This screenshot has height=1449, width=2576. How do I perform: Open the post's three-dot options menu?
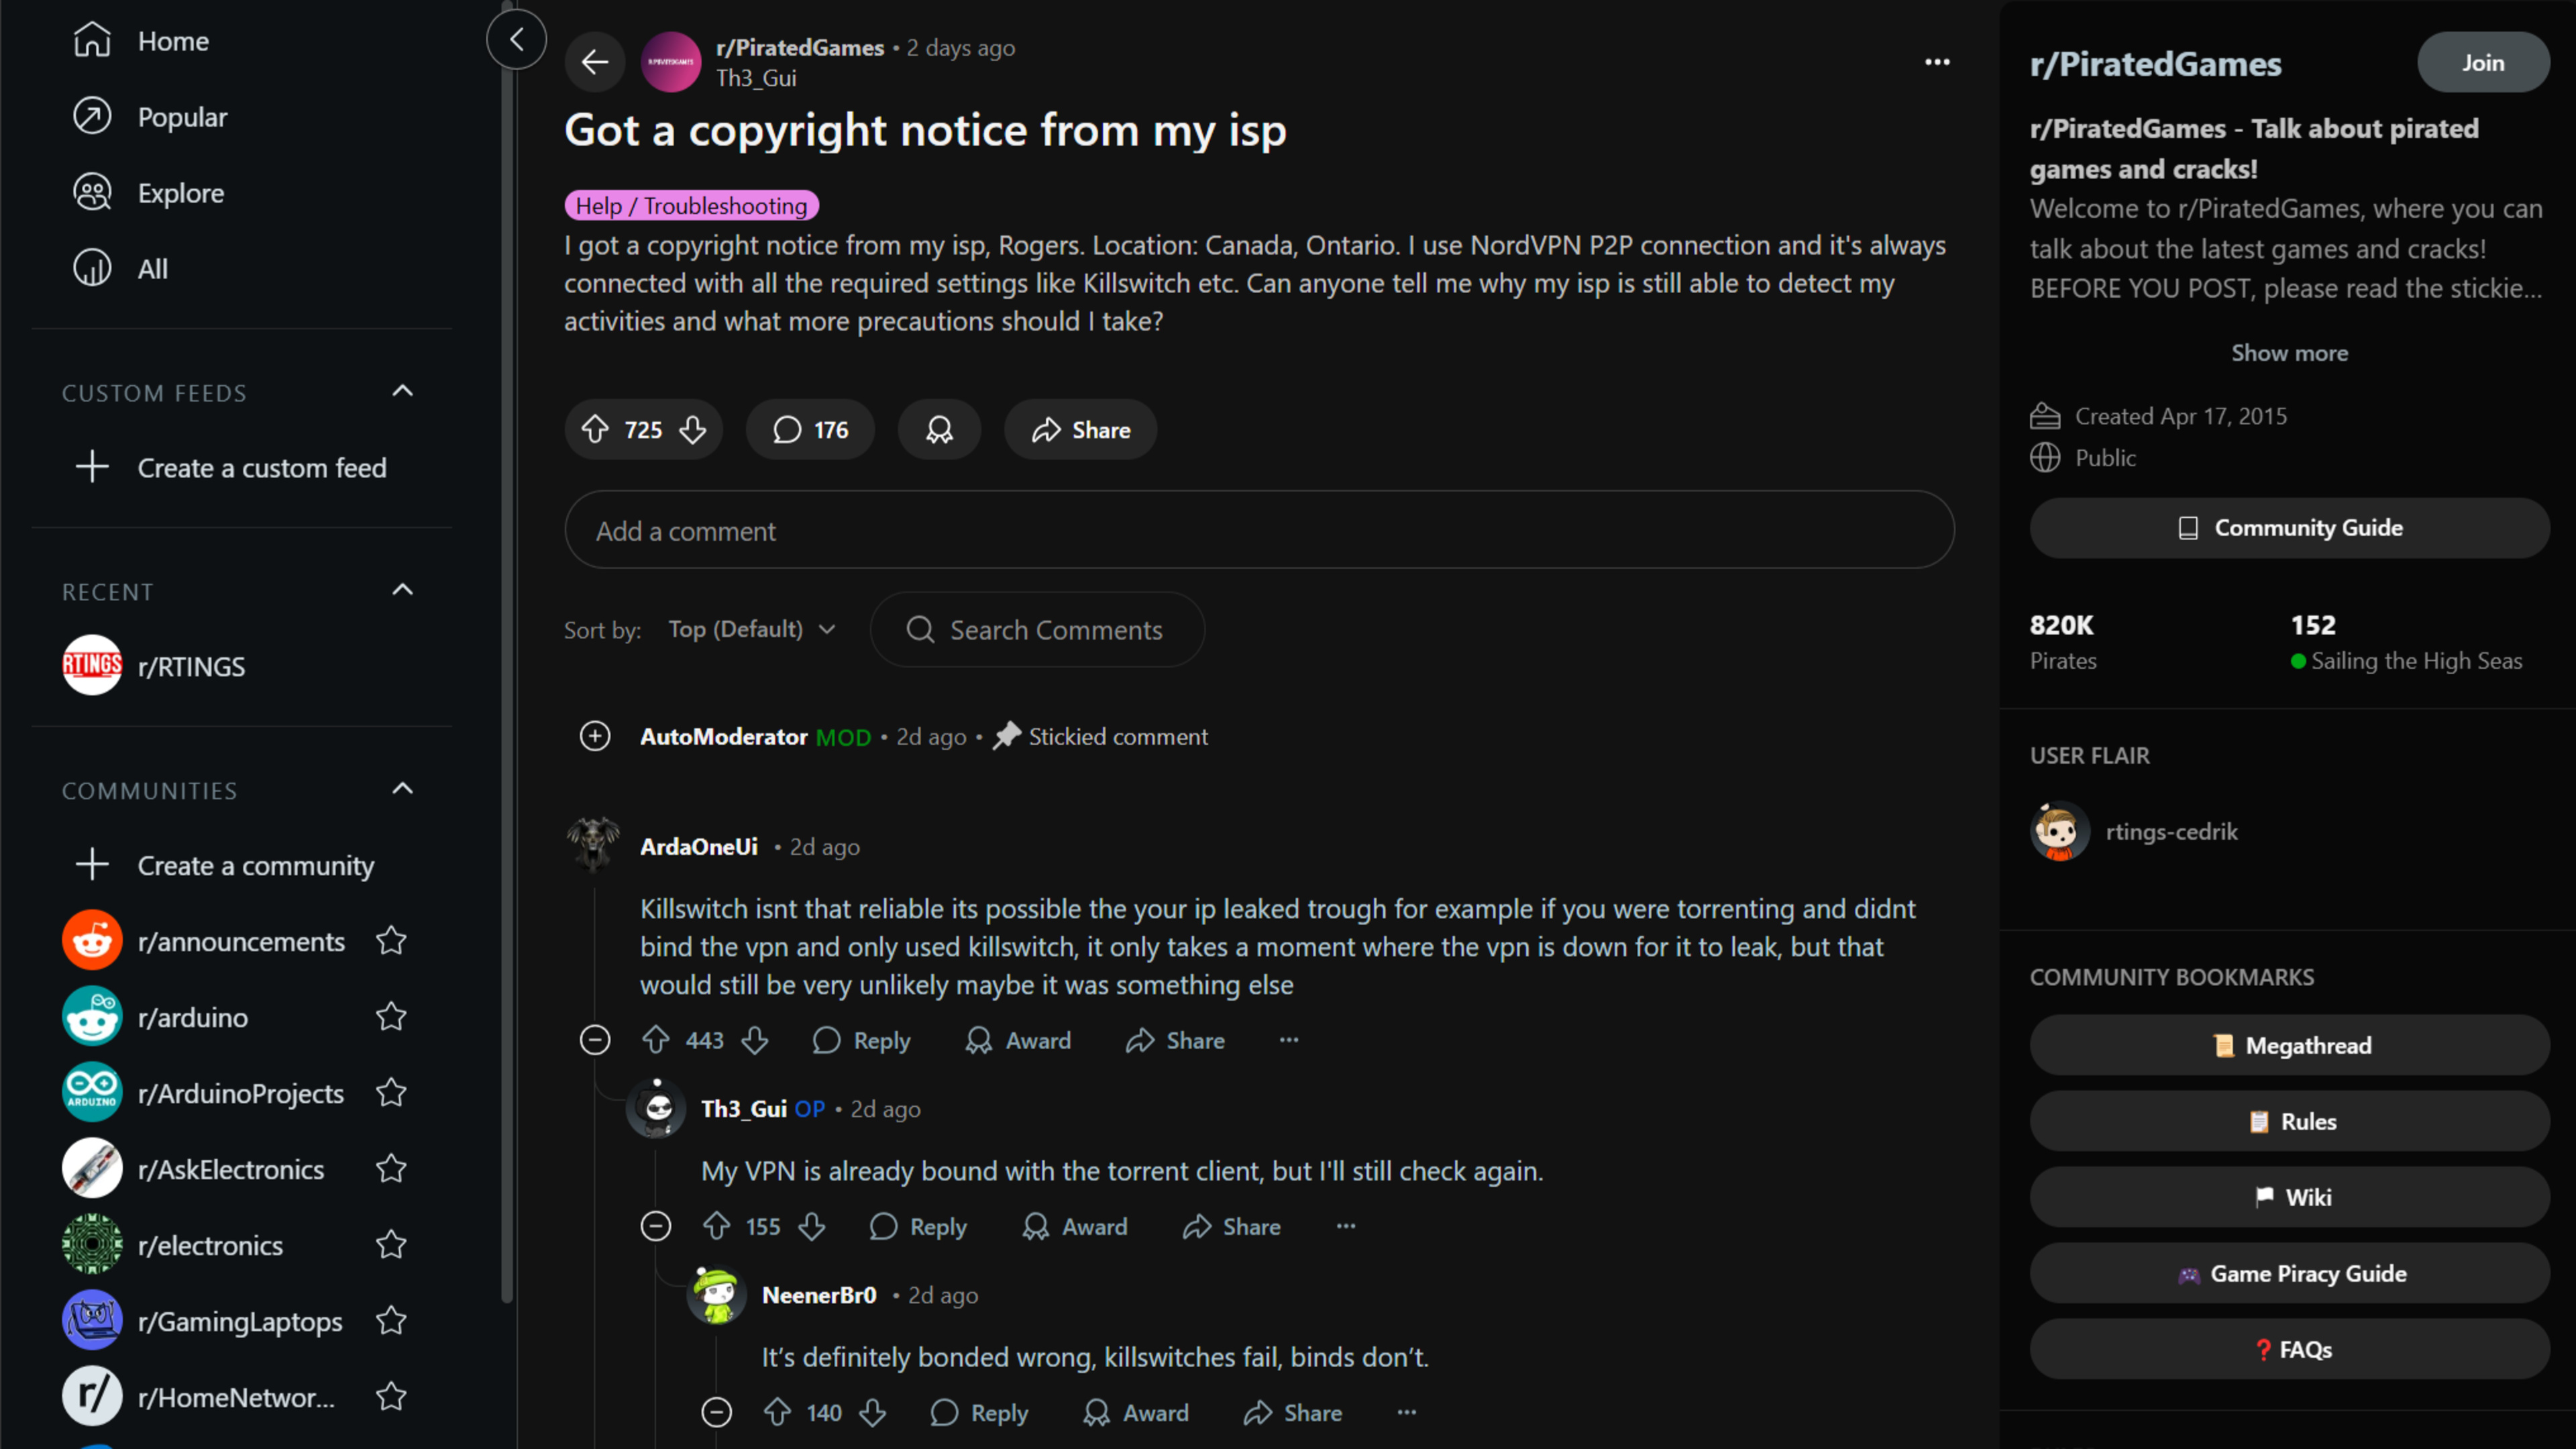pyautogui.click(x=1937, y=62)
